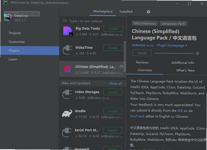This screenshot has height=150, width=207.
Task: Click the loading spinner on Chinese language pack row
Action: click(x=121, y=67)
